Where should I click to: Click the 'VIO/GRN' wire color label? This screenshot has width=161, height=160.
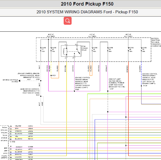18,157
